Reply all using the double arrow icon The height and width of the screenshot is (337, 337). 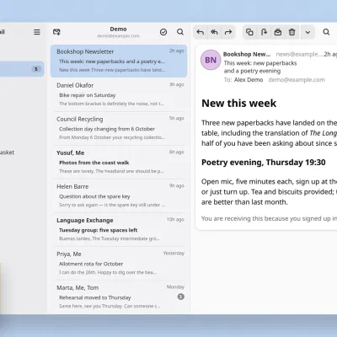(214, 32)
